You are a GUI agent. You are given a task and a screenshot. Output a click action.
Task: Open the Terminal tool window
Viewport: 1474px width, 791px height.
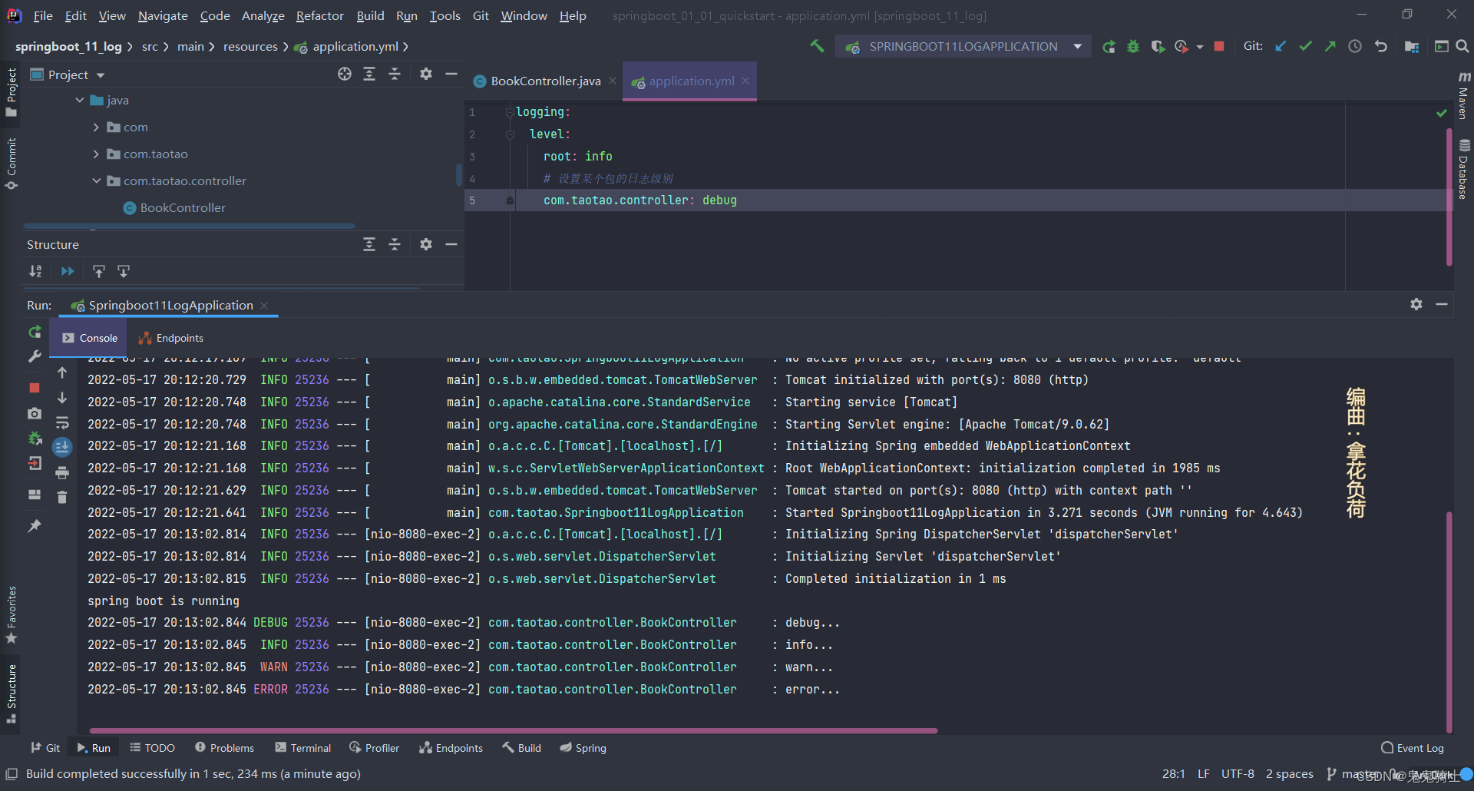pyautogui.click(x=303, y=748)
